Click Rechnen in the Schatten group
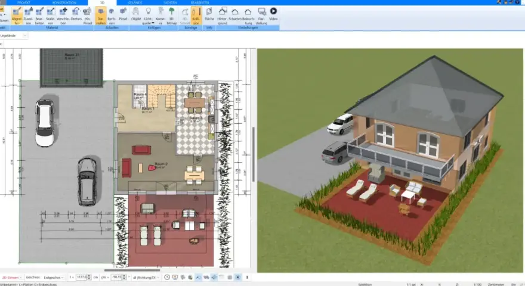The width and height of the screenshot is (525, 286). coord(112,15)
